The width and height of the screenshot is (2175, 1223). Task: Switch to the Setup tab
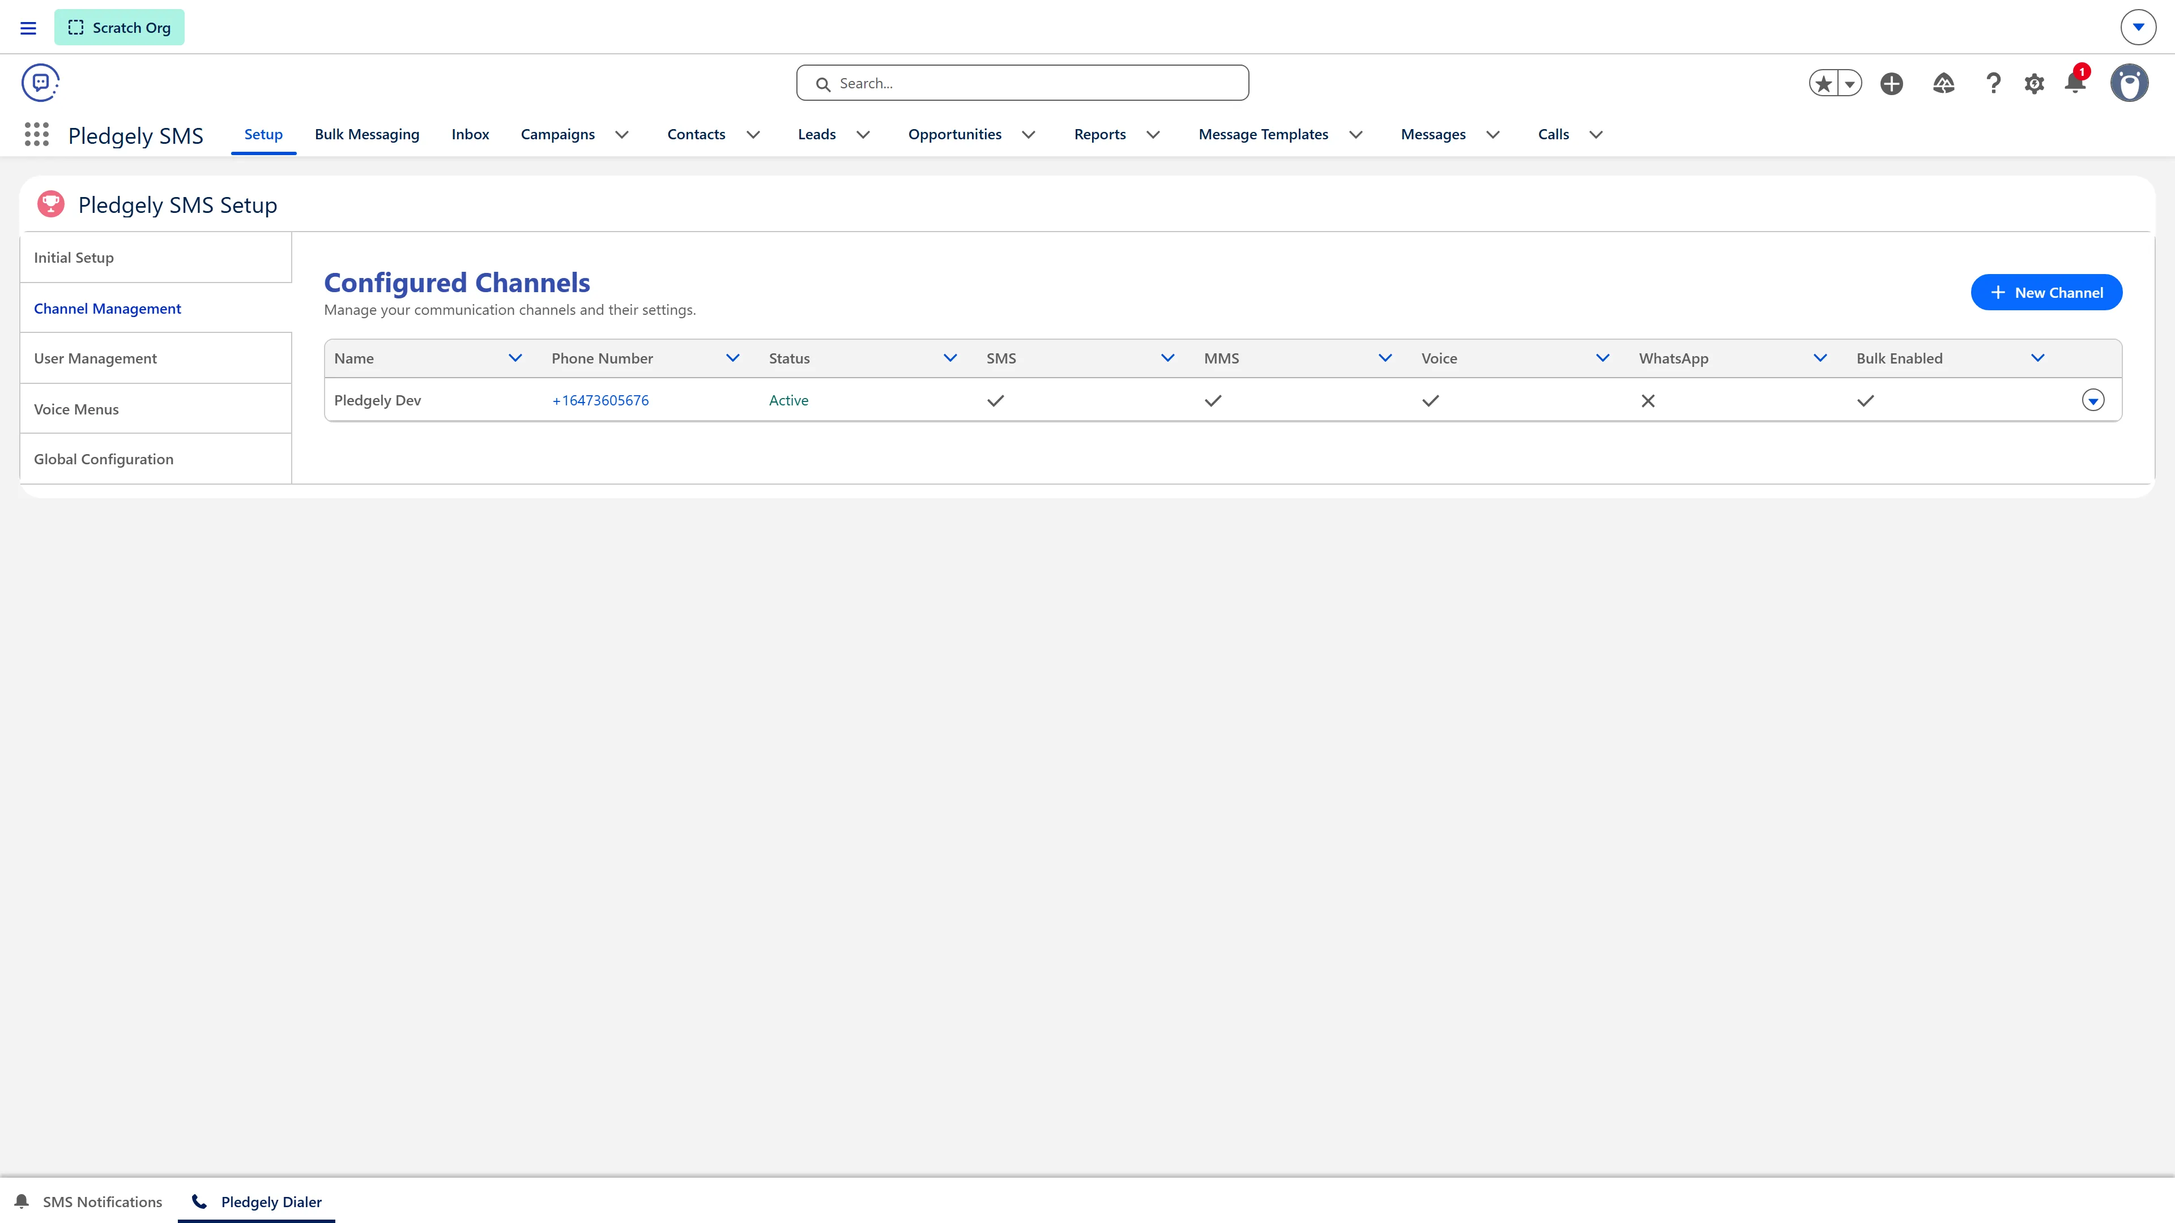pyautogui.click(x=263, y=134)
